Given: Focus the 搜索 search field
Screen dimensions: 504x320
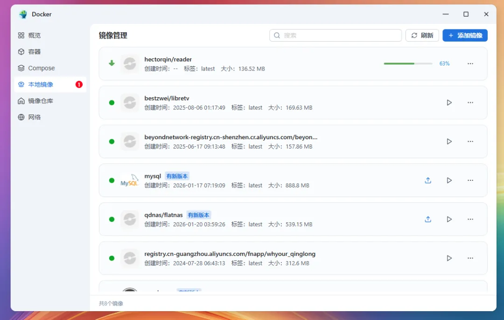Looking at the screenshot, I should [x=335, y=36].
